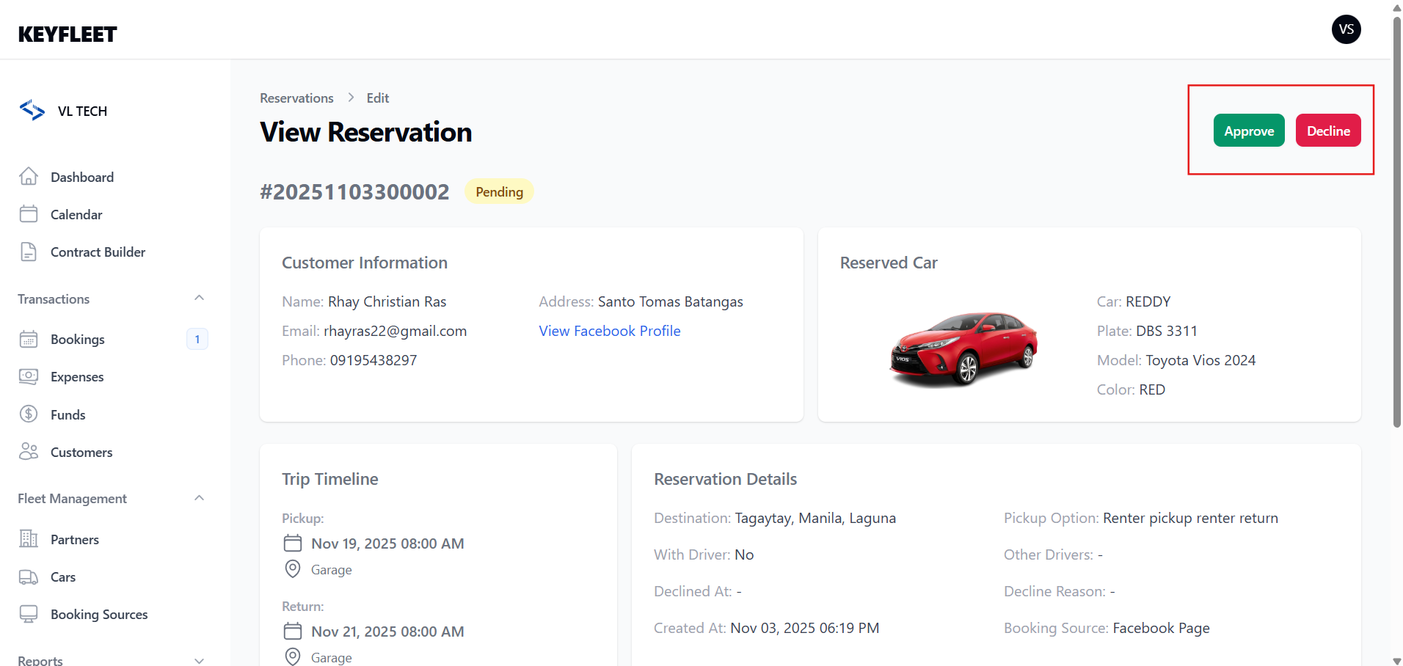
Task: Click the Funds dollar icon
Action: [29, 414]
